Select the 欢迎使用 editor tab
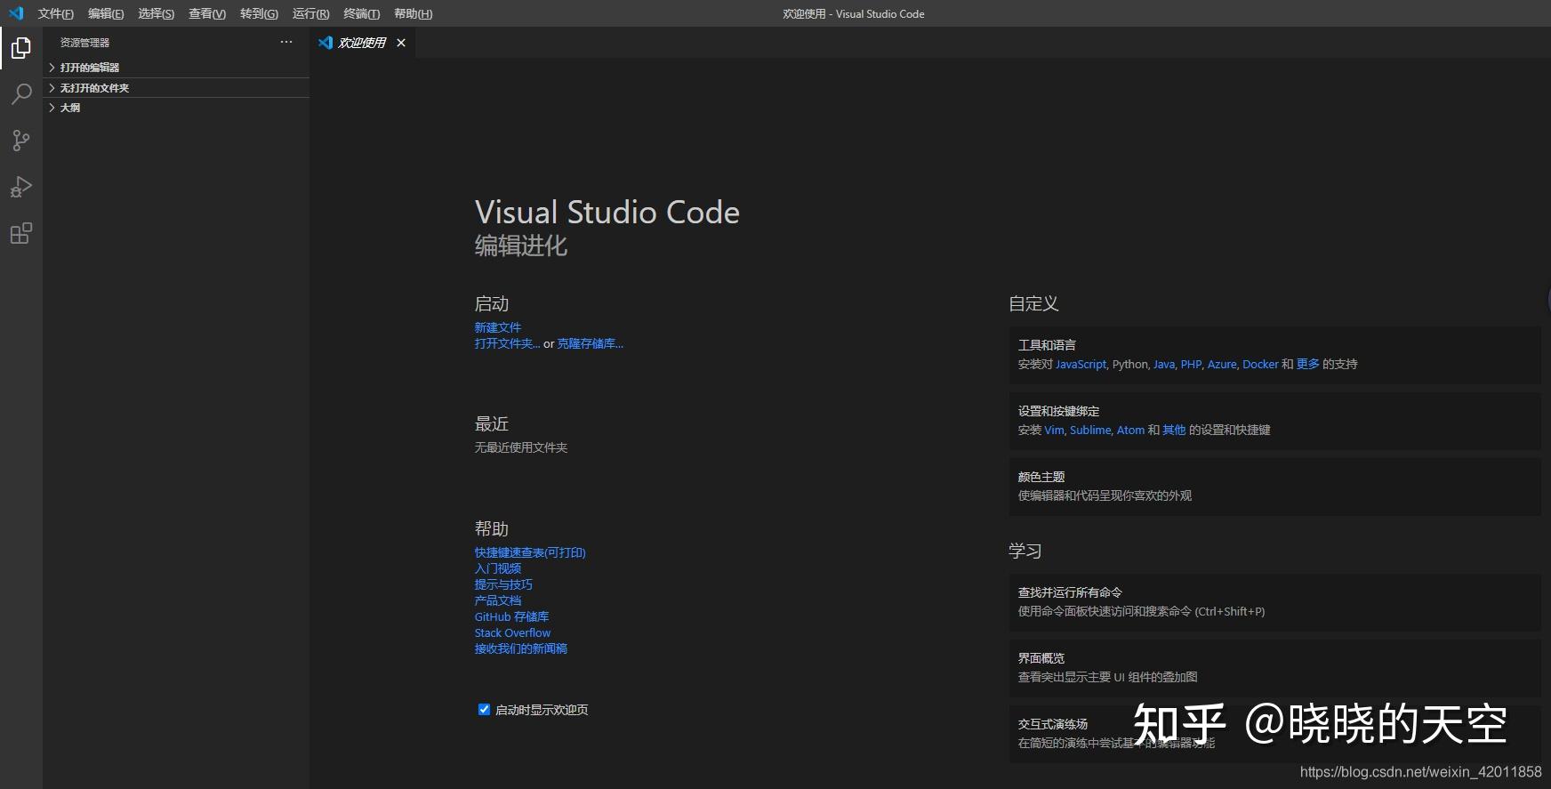This screenshot has width=1551, height=789. 362,43
